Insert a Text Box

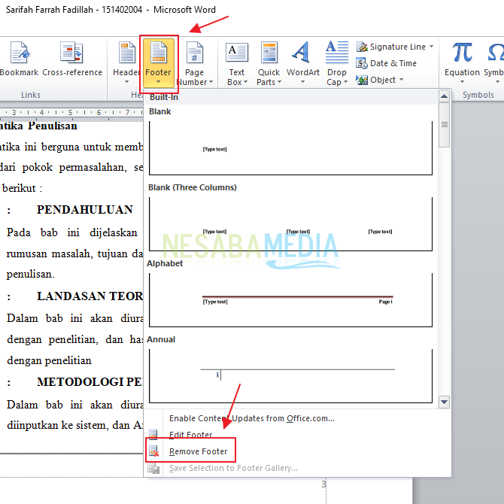pyautogui.click(x=237, y=64)
